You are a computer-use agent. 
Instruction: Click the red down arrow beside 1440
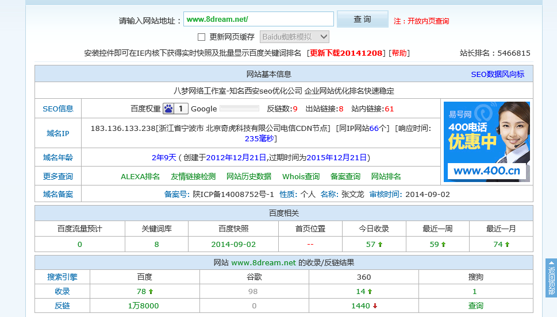pyautogui.click(x=375, y=306)
